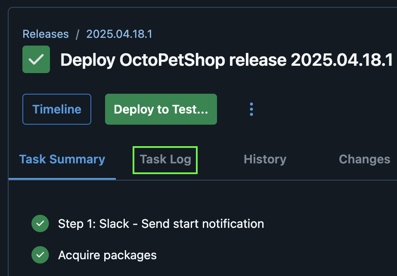This screenshot has width=397, height=276.
Task: Click OctoPetShop project name in the heading
Action: pos(172,60)
